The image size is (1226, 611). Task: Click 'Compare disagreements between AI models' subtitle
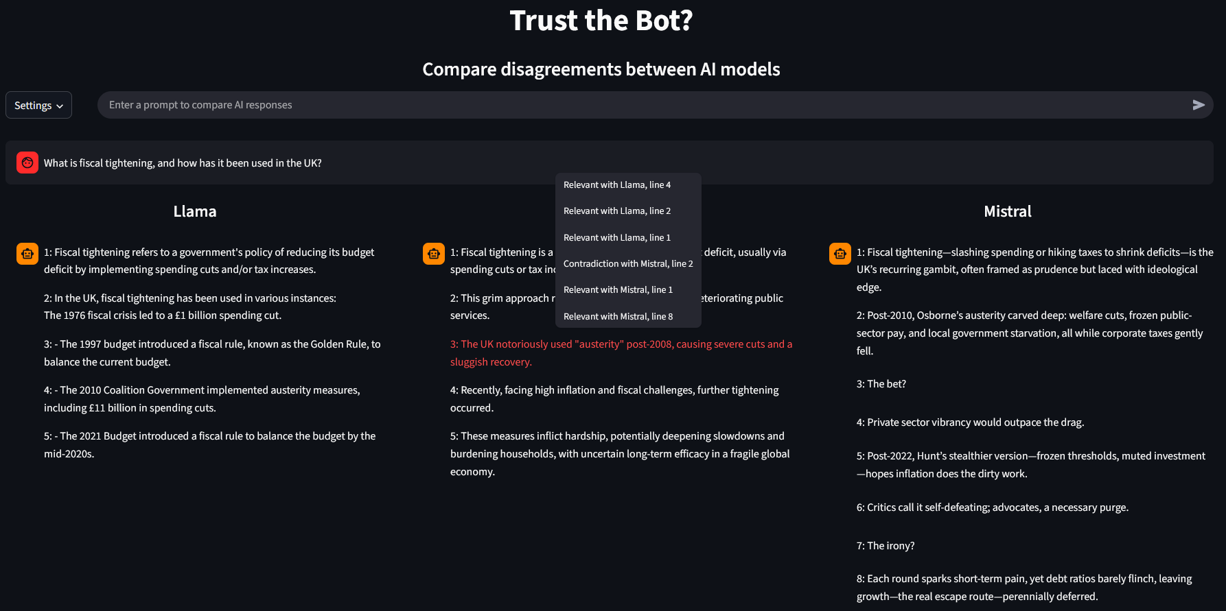click(x=601, y=69)
